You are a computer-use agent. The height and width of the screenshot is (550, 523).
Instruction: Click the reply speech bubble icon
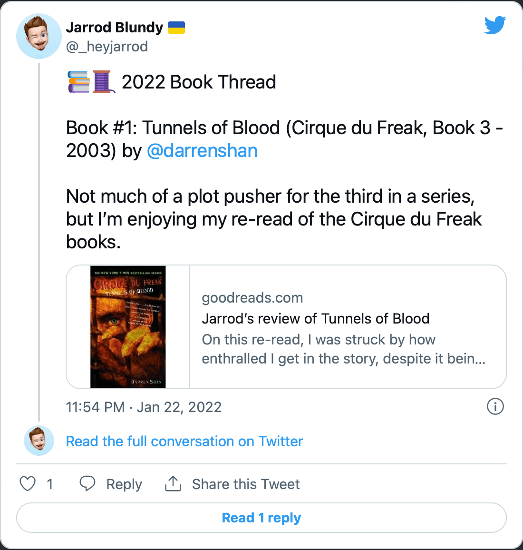coord(87,484)
